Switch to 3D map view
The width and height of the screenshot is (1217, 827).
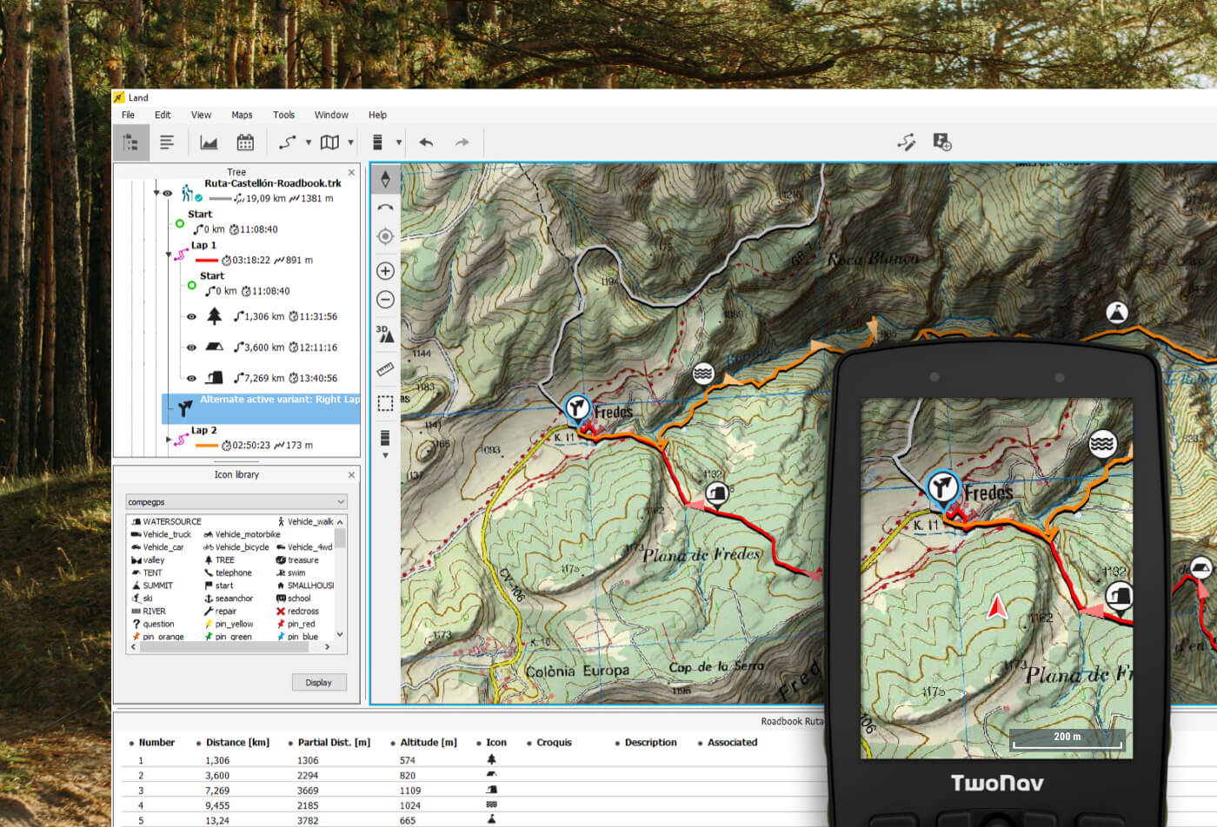[385, 334]
